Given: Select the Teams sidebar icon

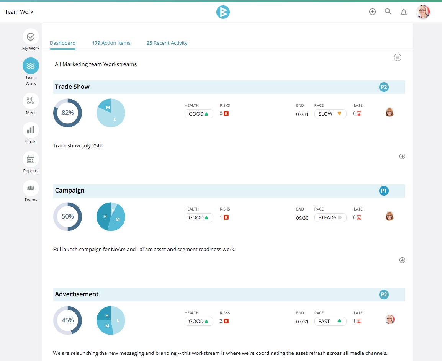Looking at the screenshot, I should pyautogui.click(x=31, y=188).
